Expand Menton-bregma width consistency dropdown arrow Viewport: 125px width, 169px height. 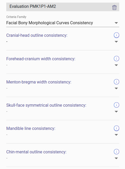coord(116,88)
